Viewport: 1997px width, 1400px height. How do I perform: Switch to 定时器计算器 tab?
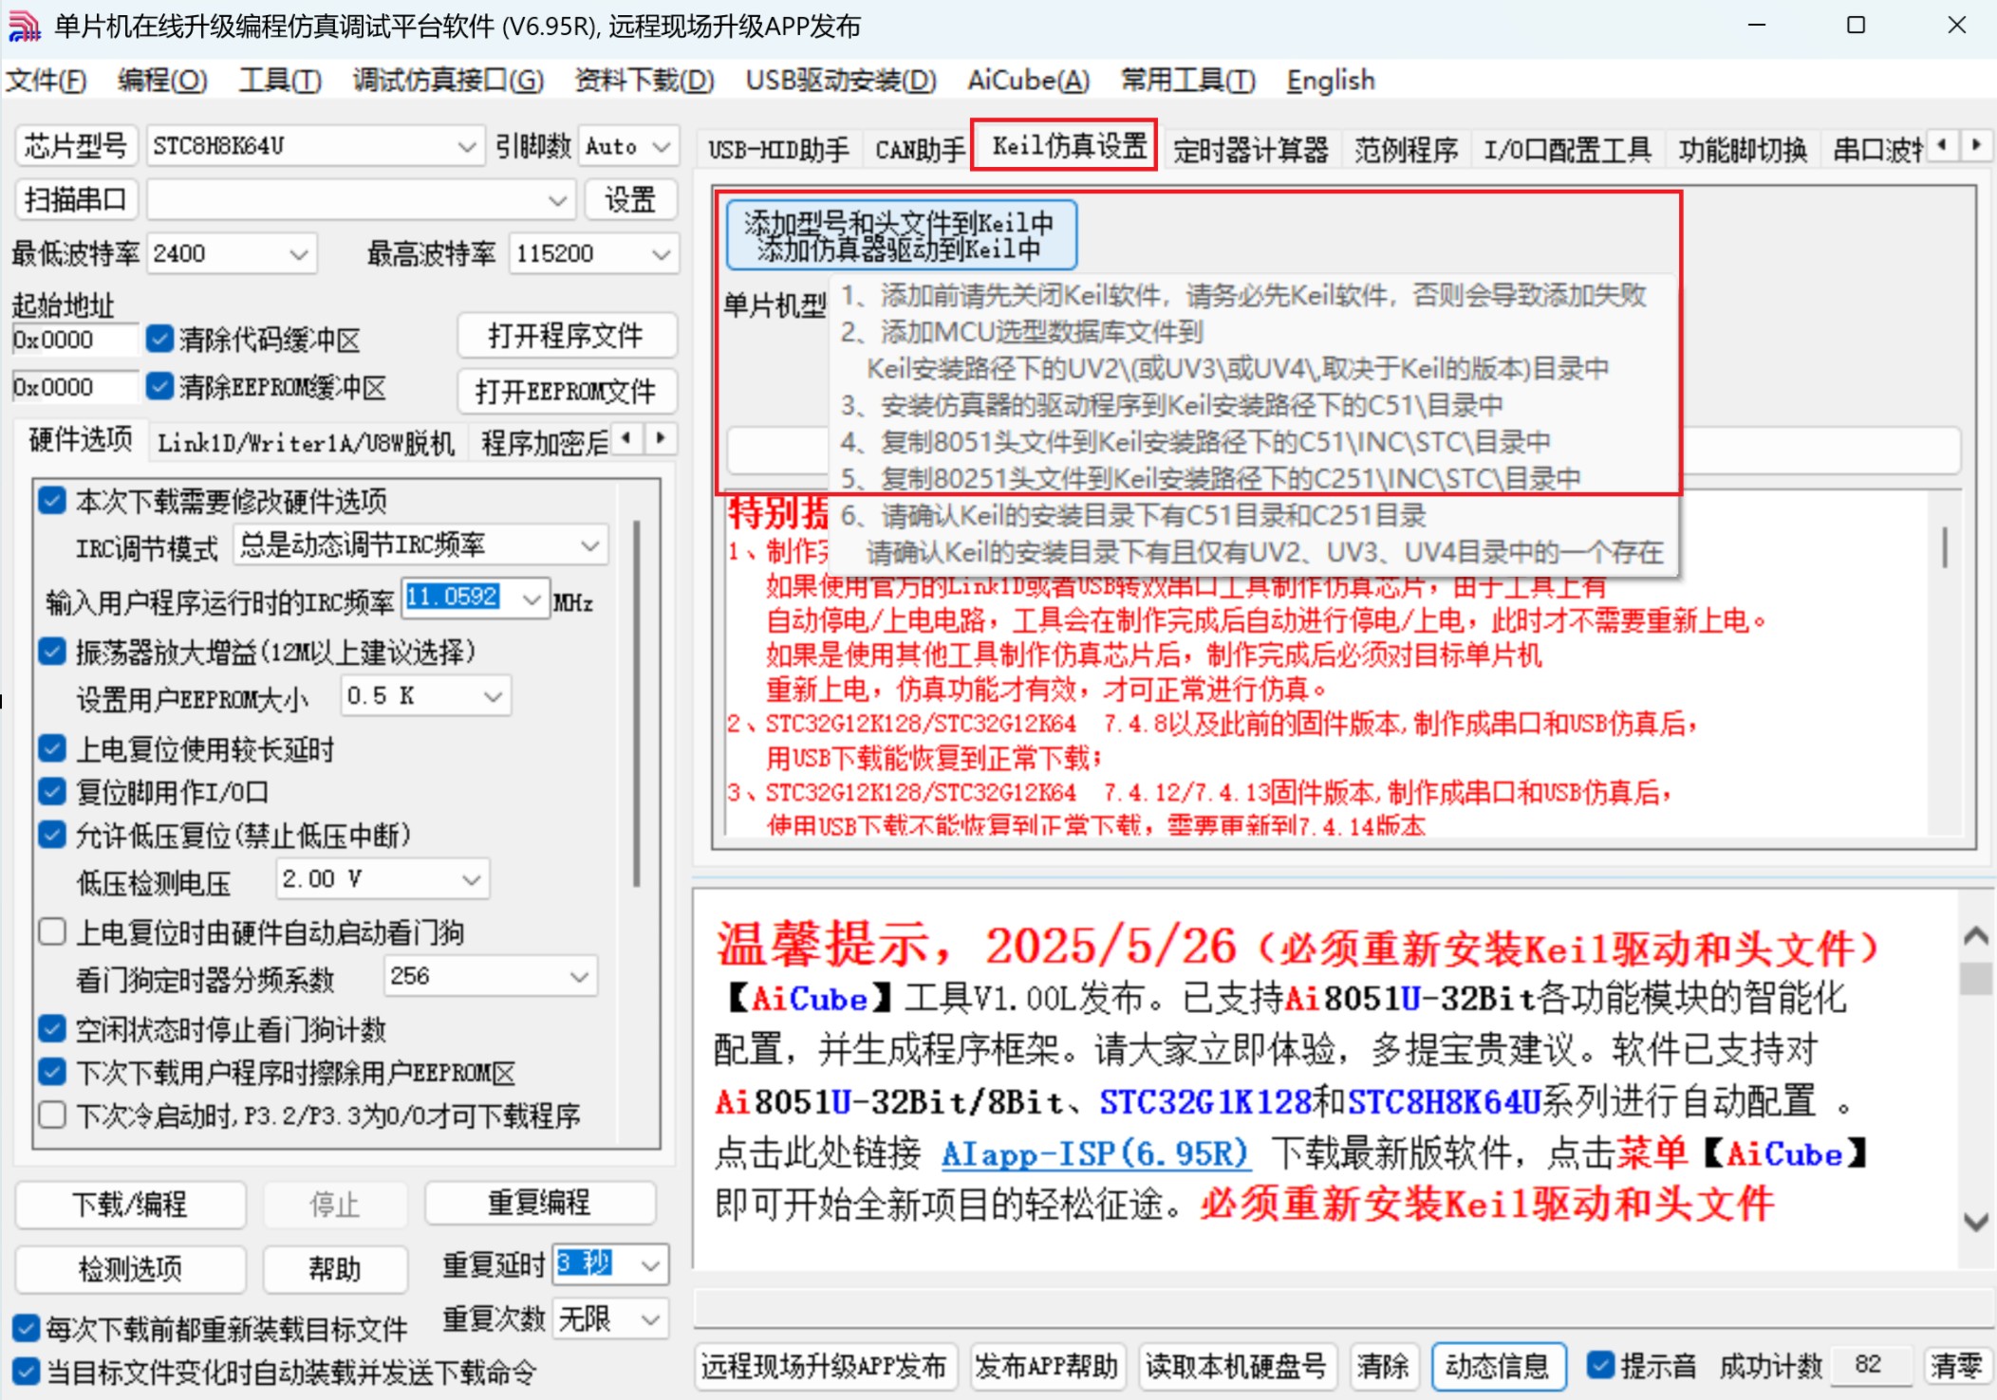tap(1251, 149)
